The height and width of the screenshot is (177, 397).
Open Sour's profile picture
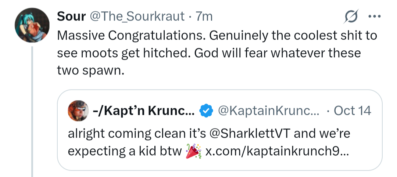coord(32,25)
